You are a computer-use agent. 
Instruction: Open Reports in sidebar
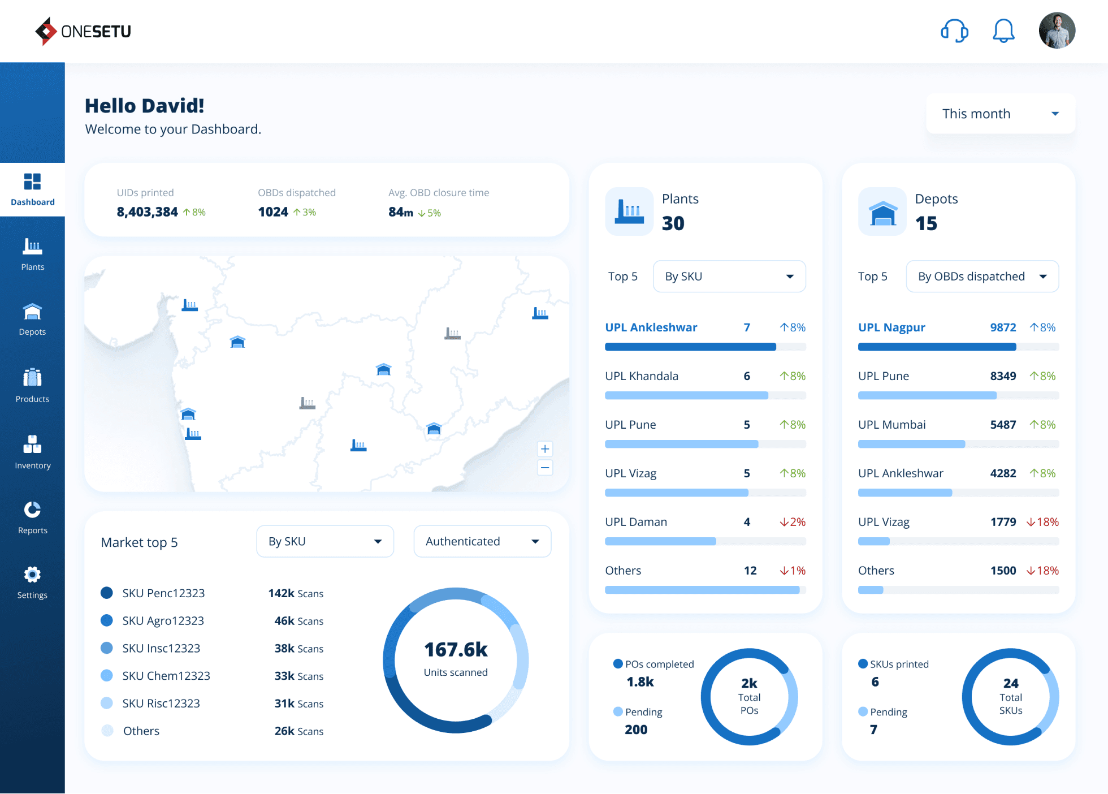click(x=32, y=518)
